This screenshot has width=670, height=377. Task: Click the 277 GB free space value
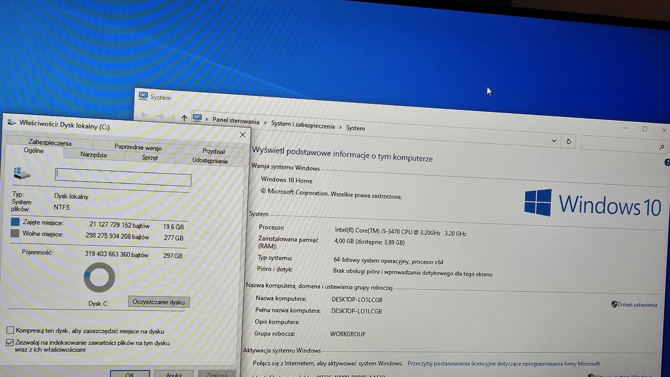[174, 238]
